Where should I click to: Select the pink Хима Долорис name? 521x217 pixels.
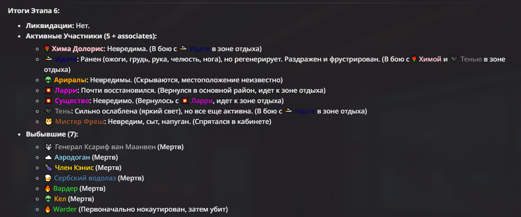(77, 49)
